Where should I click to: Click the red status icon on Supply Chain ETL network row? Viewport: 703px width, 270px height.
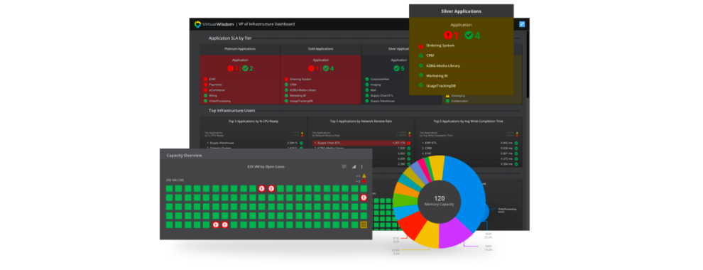pyautogui.click(x=408, y=143)
